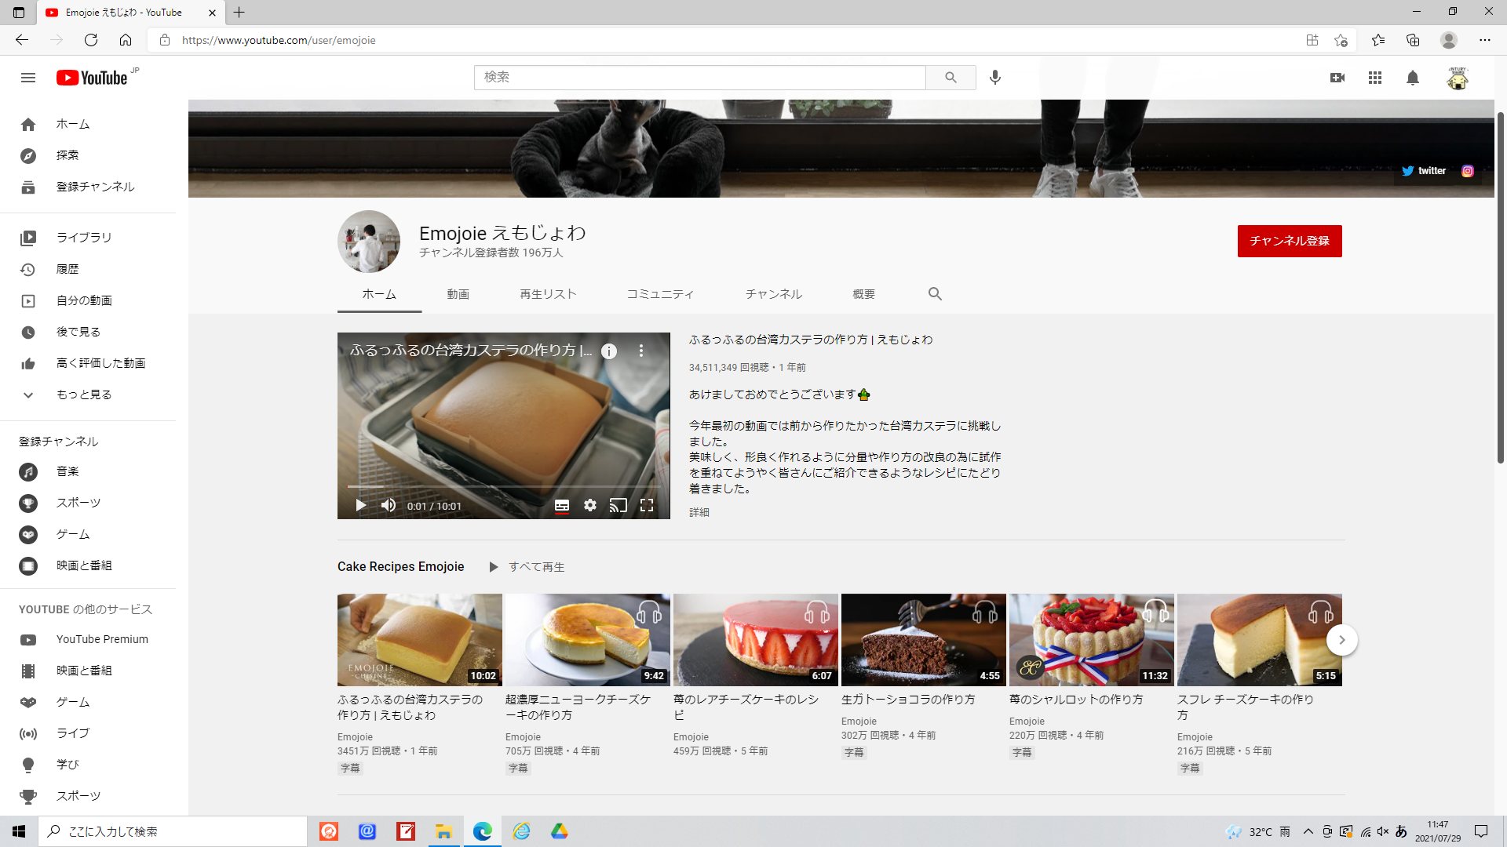This screenshot has height=847, width=1507.
Task: Cast the video with the cast icon
Action: coord(618,506)
